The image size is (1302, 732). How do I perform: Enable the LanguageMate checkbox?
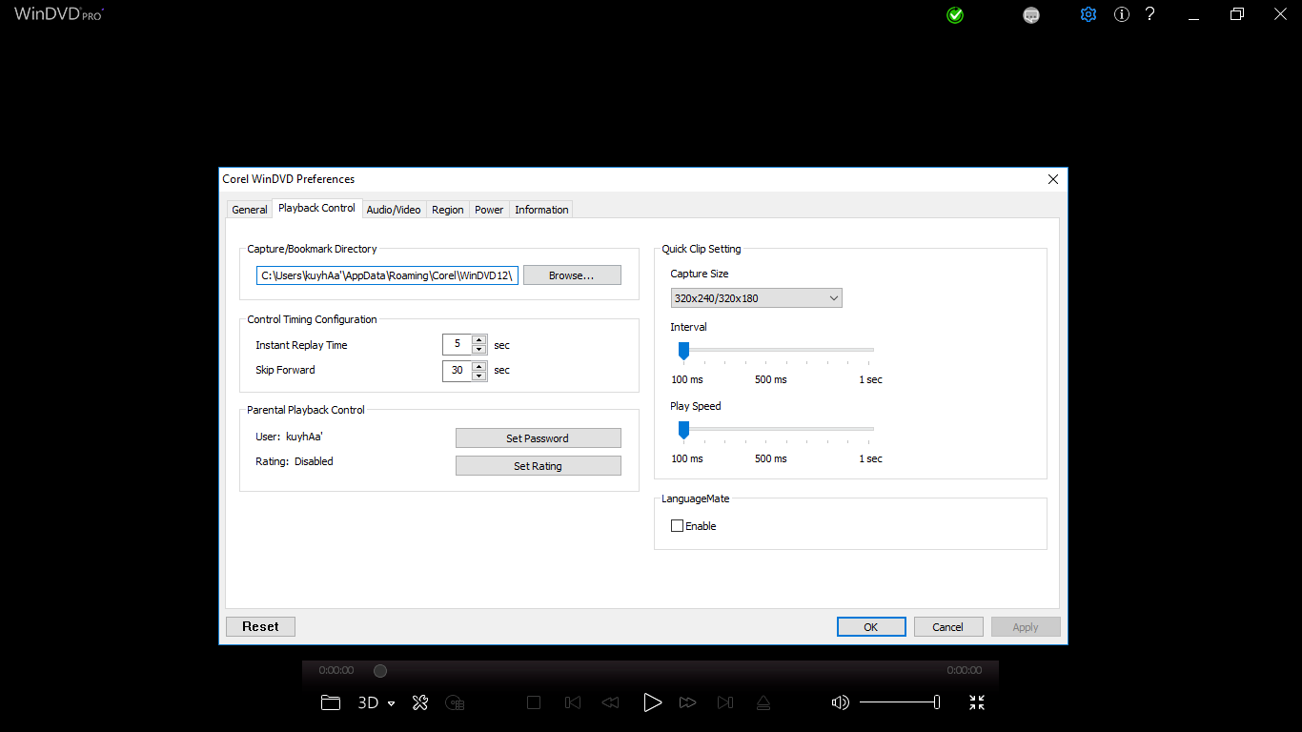point(678,526)
